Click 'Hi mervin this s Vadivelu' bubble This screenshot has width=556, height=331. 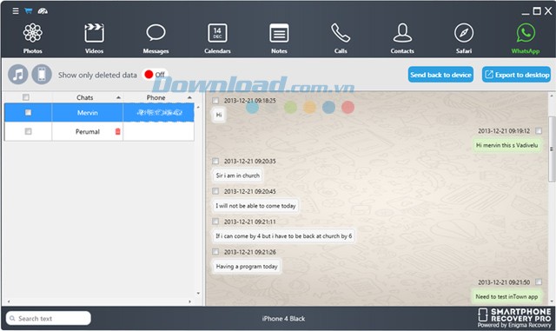(x=506, y=145)
